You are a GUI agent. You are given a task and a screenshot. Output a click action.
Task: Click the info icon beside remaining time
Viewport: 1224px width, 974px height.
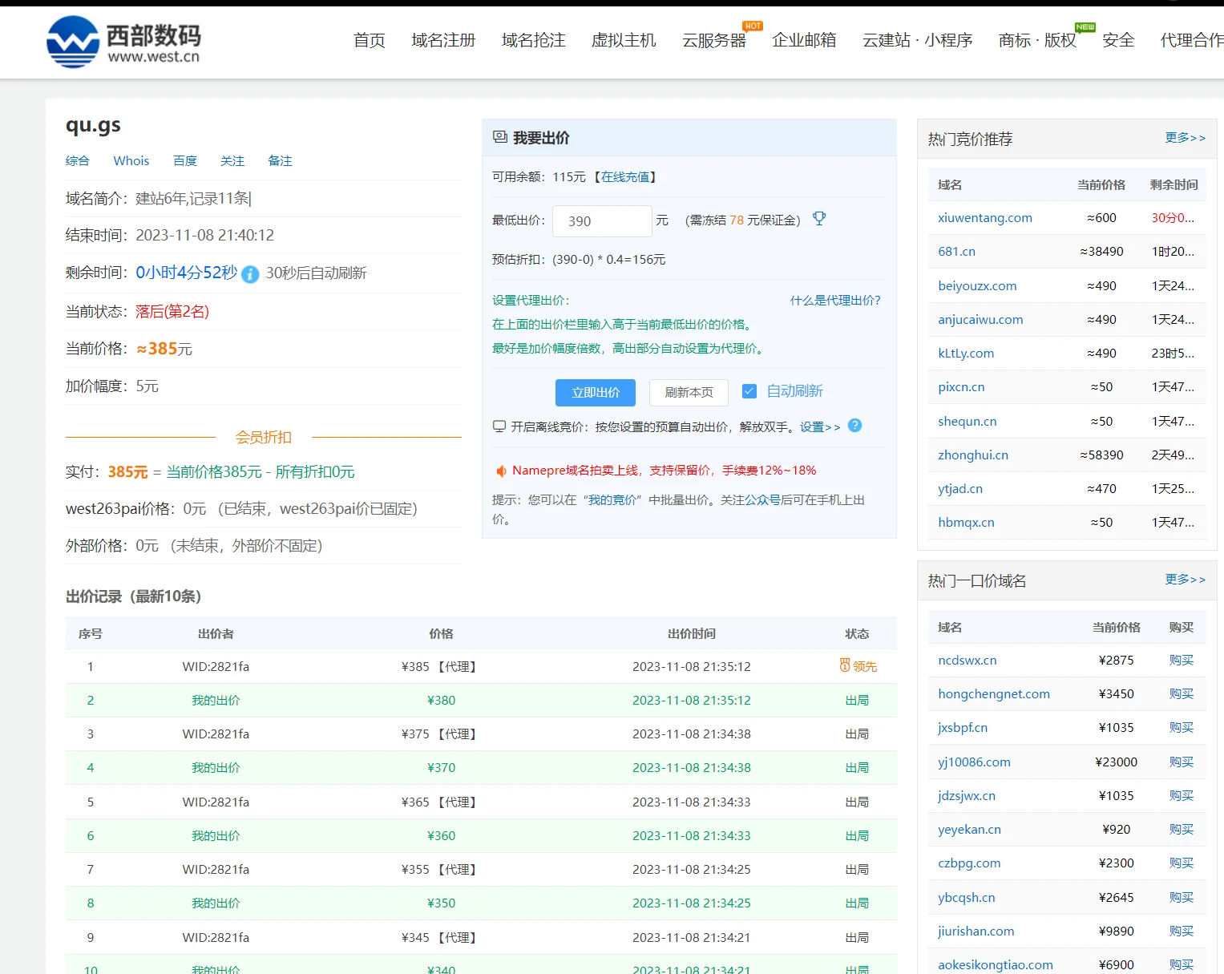pyautogui.click(x=250, y=274)
